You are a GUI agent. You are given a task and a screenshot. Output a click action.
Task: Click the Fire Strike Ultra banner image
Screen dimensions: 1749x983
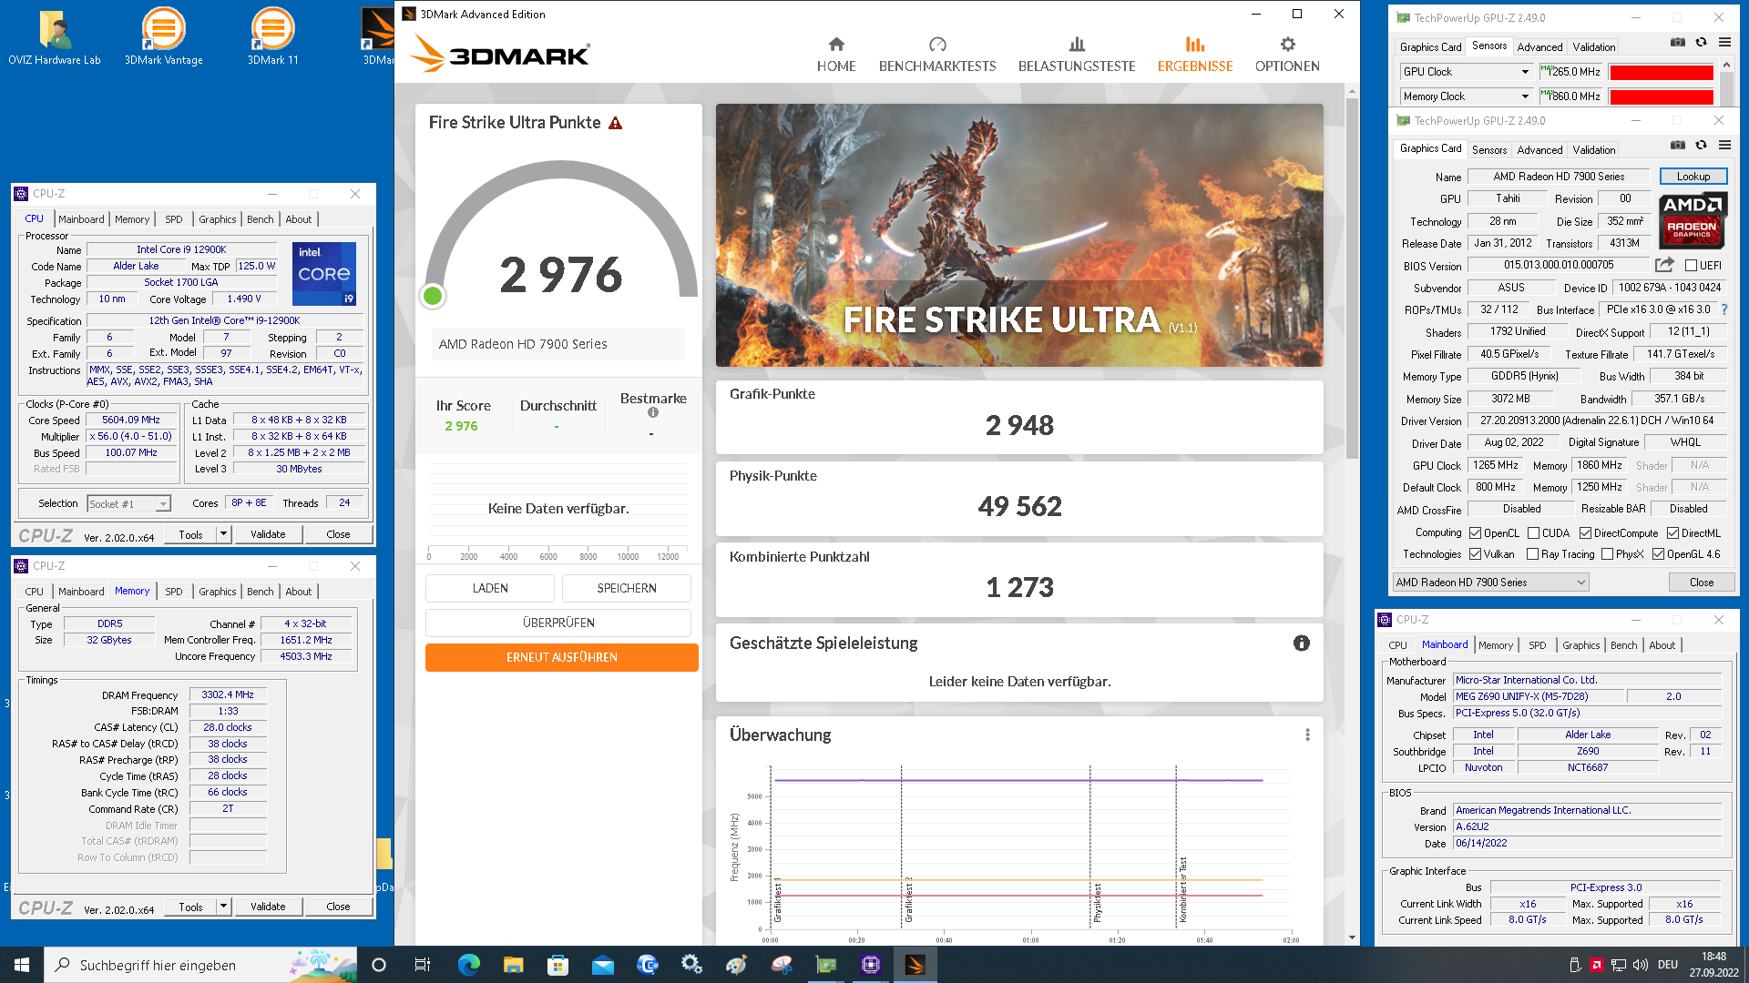[1018, 235]
